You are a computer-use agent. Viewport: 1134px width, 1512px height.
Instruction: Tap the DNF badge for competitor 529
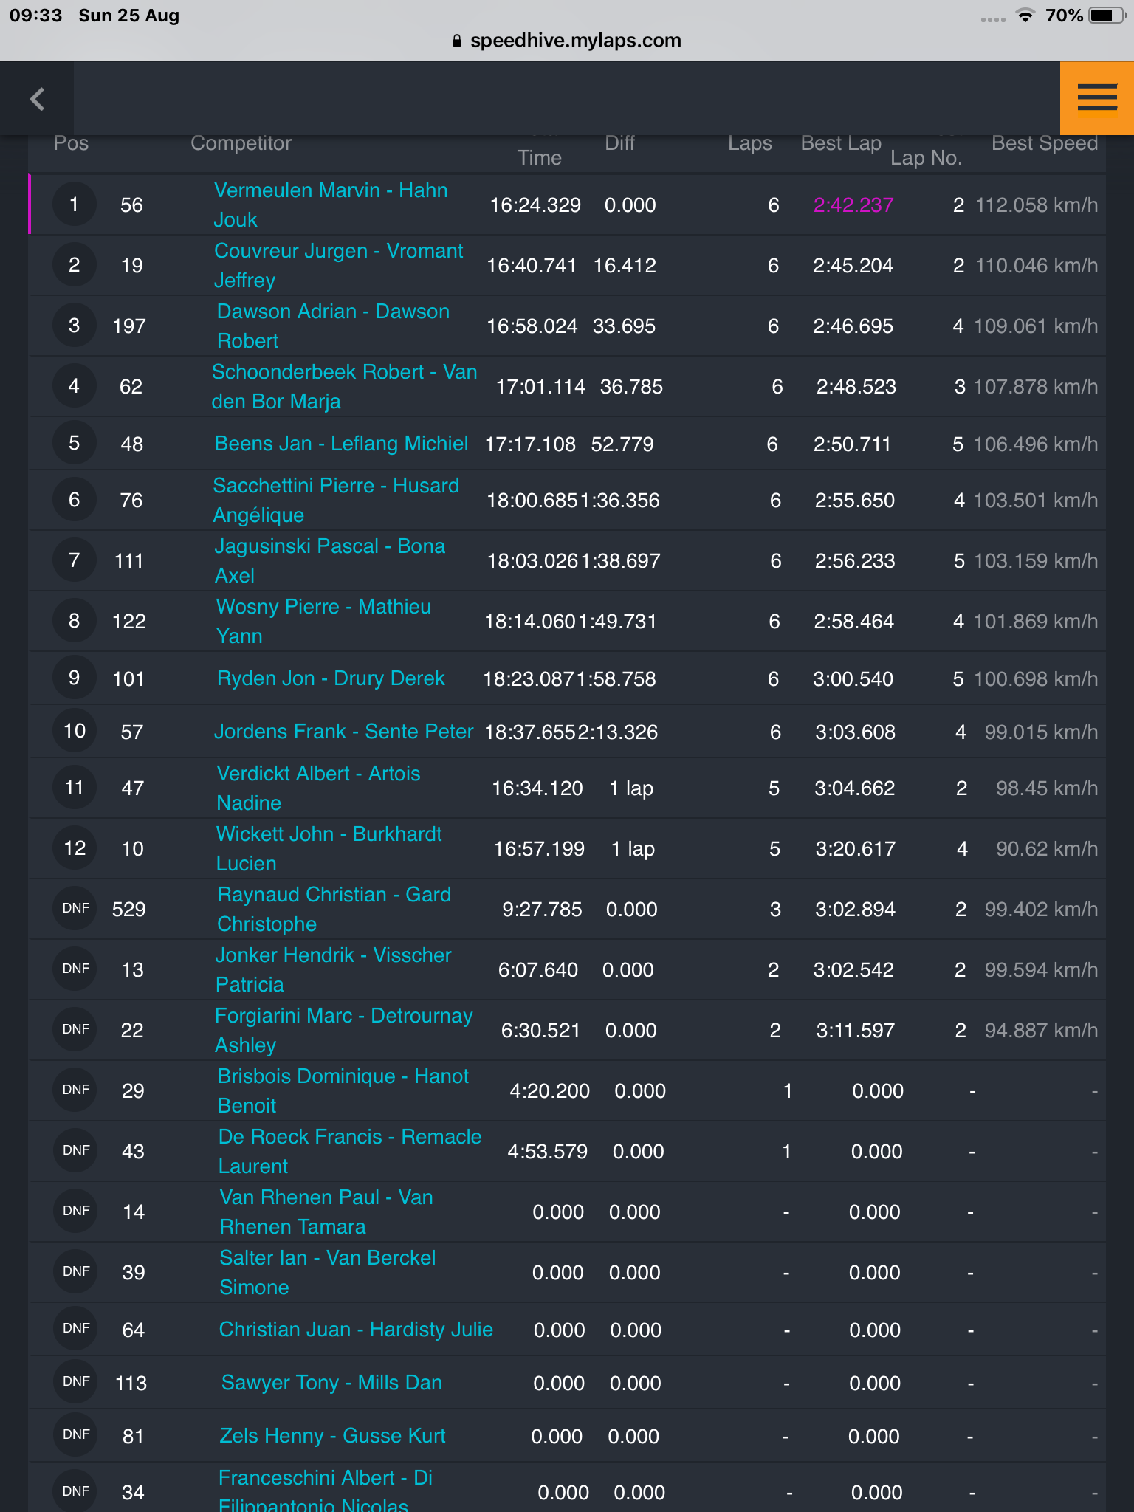(75, 909)
